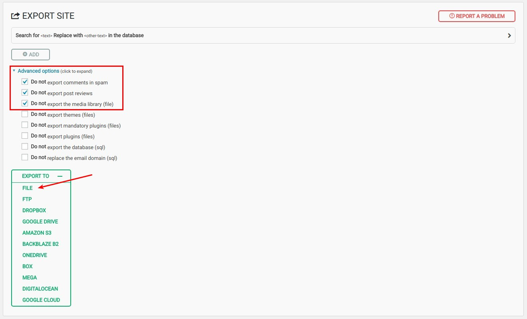The image size is (527, 319).
Task: Pick Amazon S3 as export target
Action: coord(37,233)
